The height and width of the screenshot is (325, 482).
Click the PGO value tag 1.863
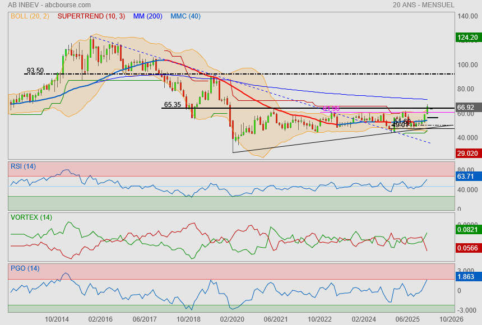coord(466,276)
